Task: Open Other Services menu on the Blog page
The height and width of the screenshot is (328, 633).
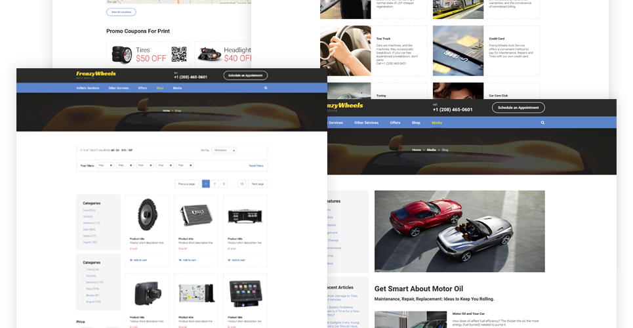Action: tap(366, 123)
